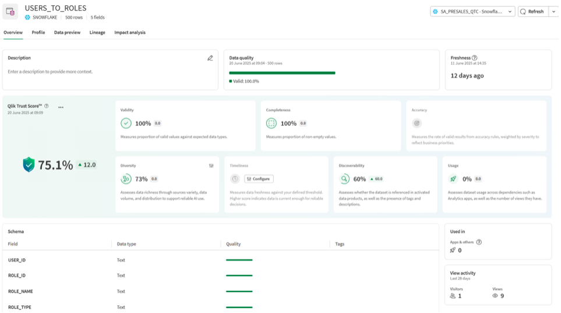Viewport: 561px width, 313px height.
Task: Expand the arrow next to Refresh
Action: 553,12
